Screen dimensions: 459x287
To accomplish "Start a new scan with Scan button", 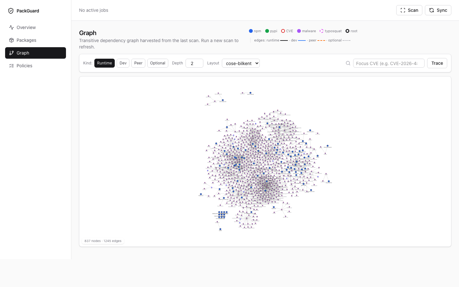I will 409,10.
